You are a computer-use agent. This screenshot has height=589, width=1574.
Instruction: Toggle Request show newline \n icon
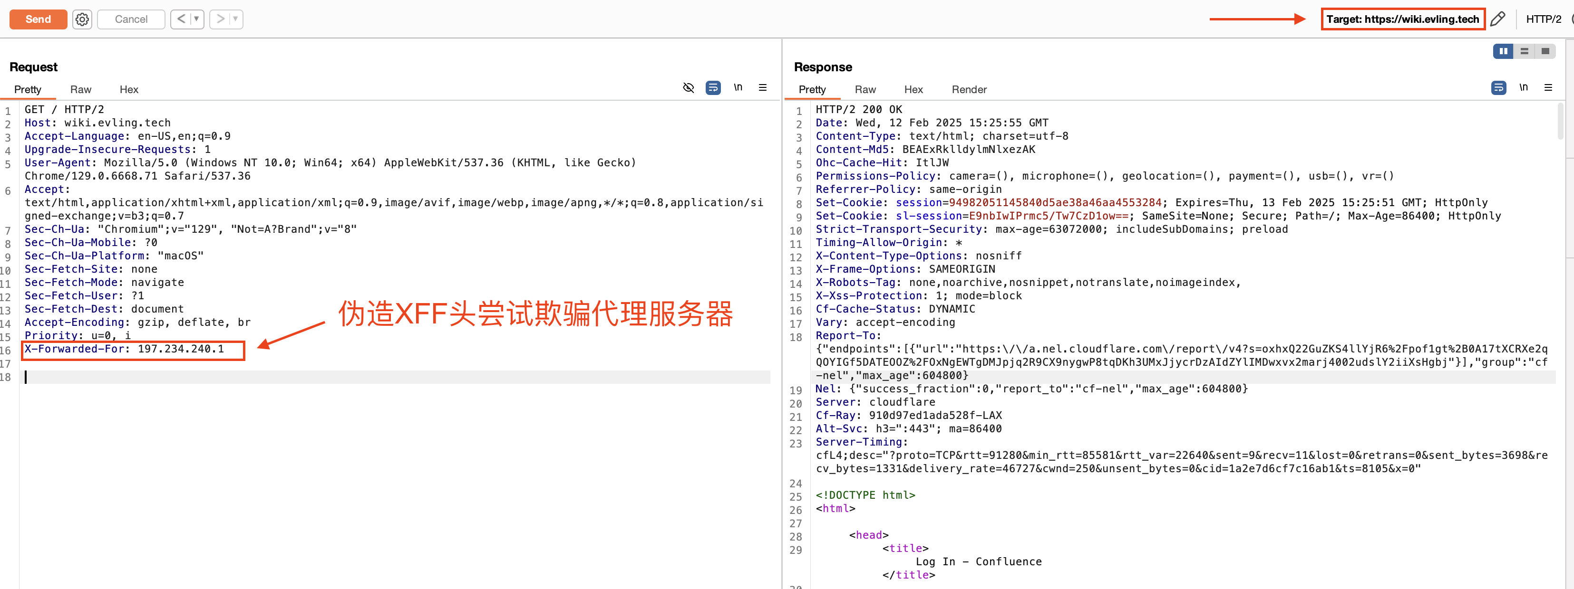click(x=738, y=87)
